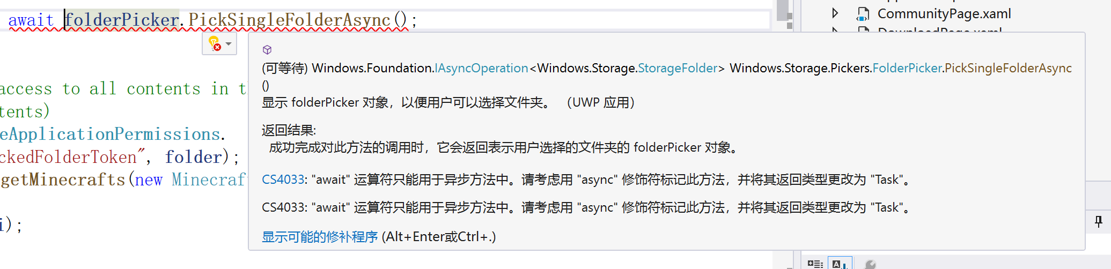1111x269 pixels.
Task: Open property pages wrench icon
Action: [x=870, y=264]
